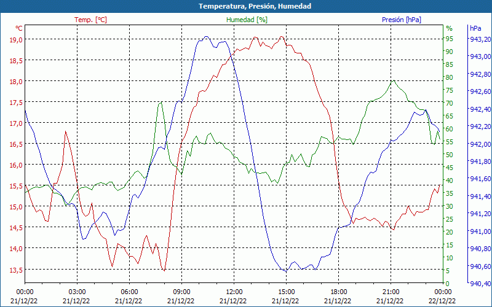Click the '85' humidity tick label

(450, 64)
